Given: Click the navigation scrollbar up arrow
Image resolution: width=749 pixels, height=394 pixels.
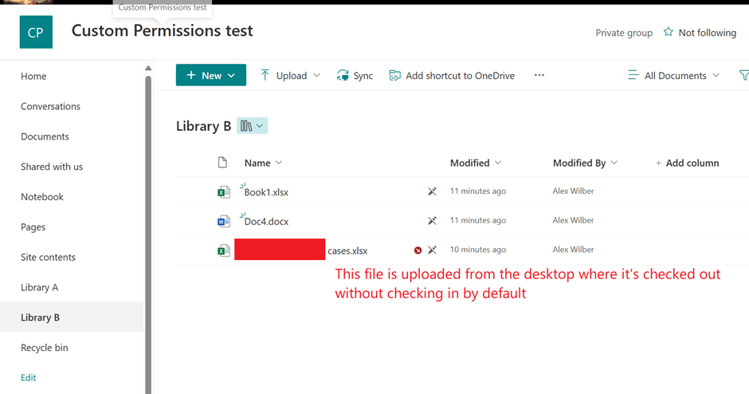Looking at the screenshot, I should pyautogui.click(x=148, y=69).
